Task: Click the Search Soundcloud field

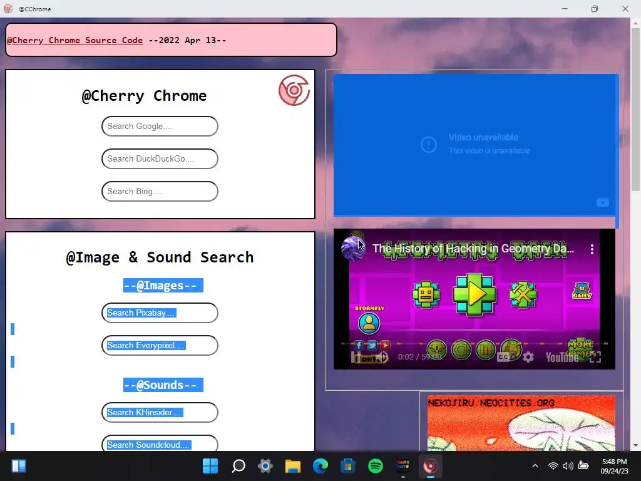Action: (x=160, y=444)
